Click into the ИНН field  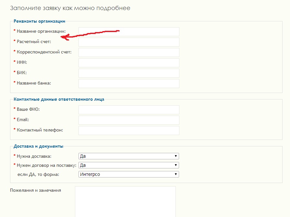pyautogui.click(x=129, y=63)
